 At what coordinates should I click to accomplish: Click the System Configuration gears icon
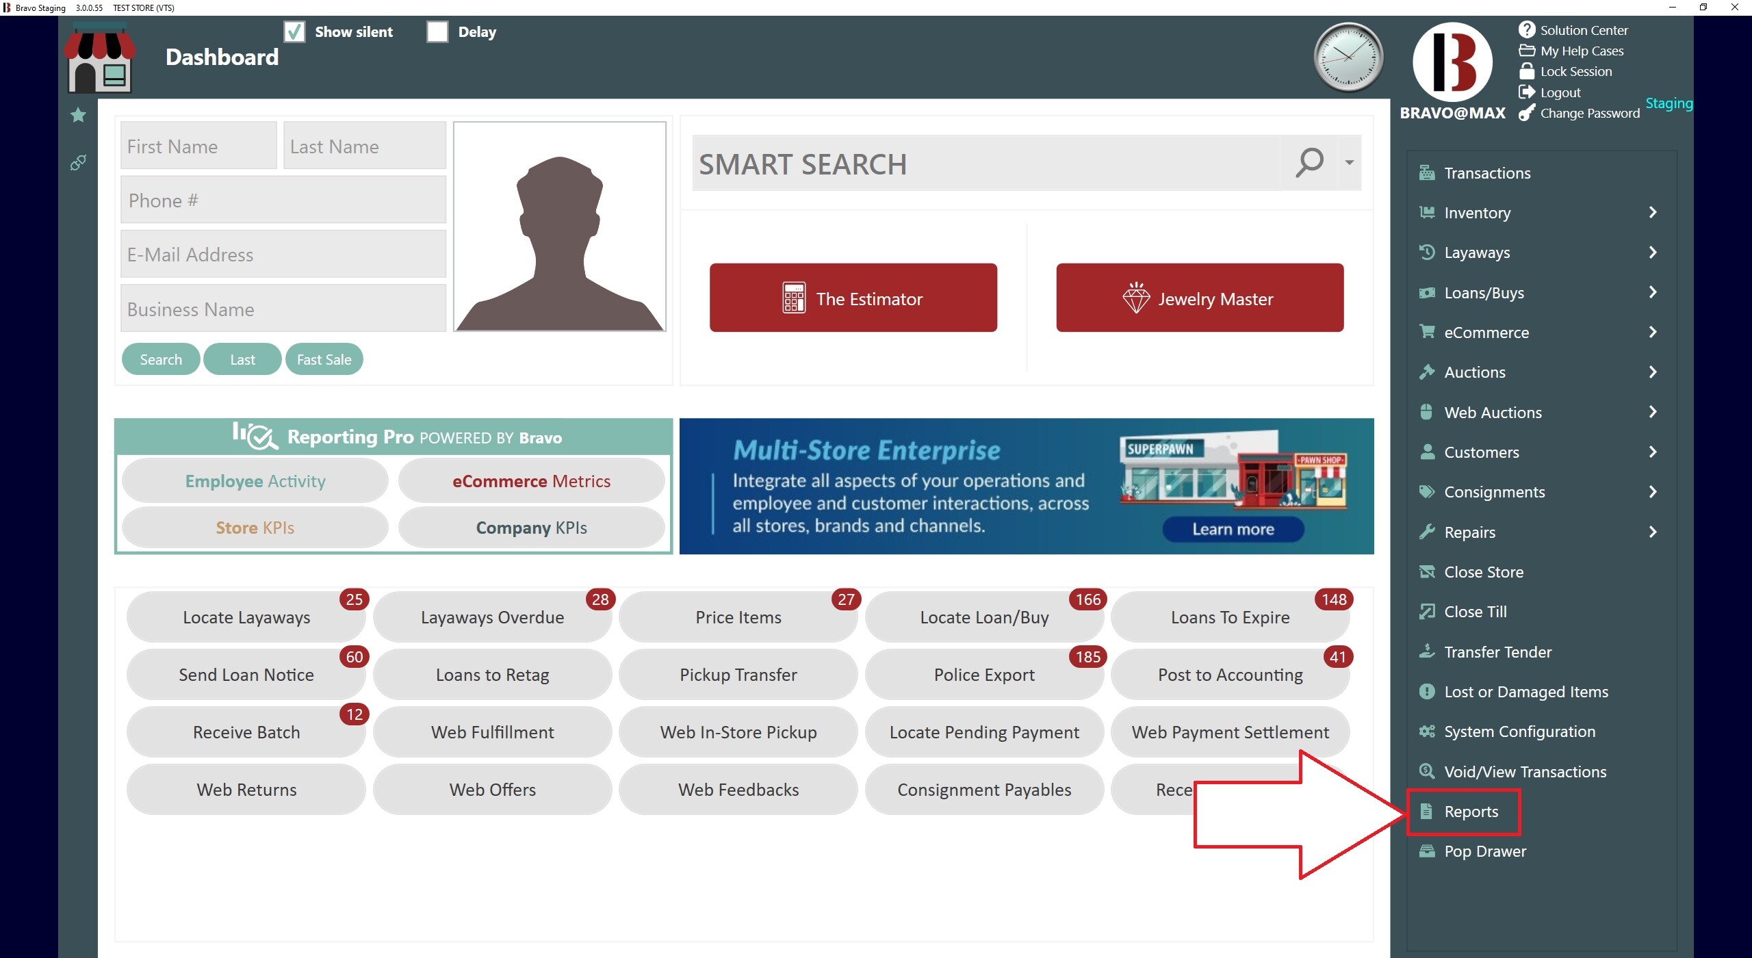(1427, 732)
